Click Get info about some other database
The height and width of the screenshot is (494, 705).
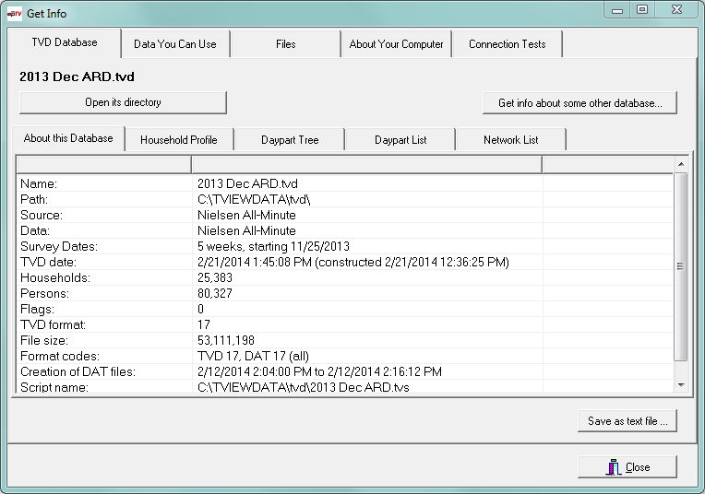[580, 103]
